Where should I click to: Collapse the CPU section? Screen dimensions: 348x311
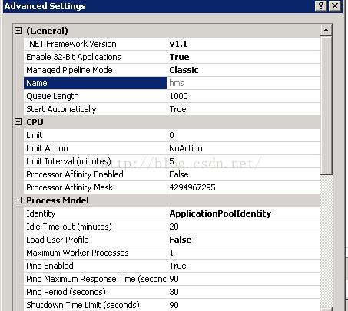coord(18,122)
